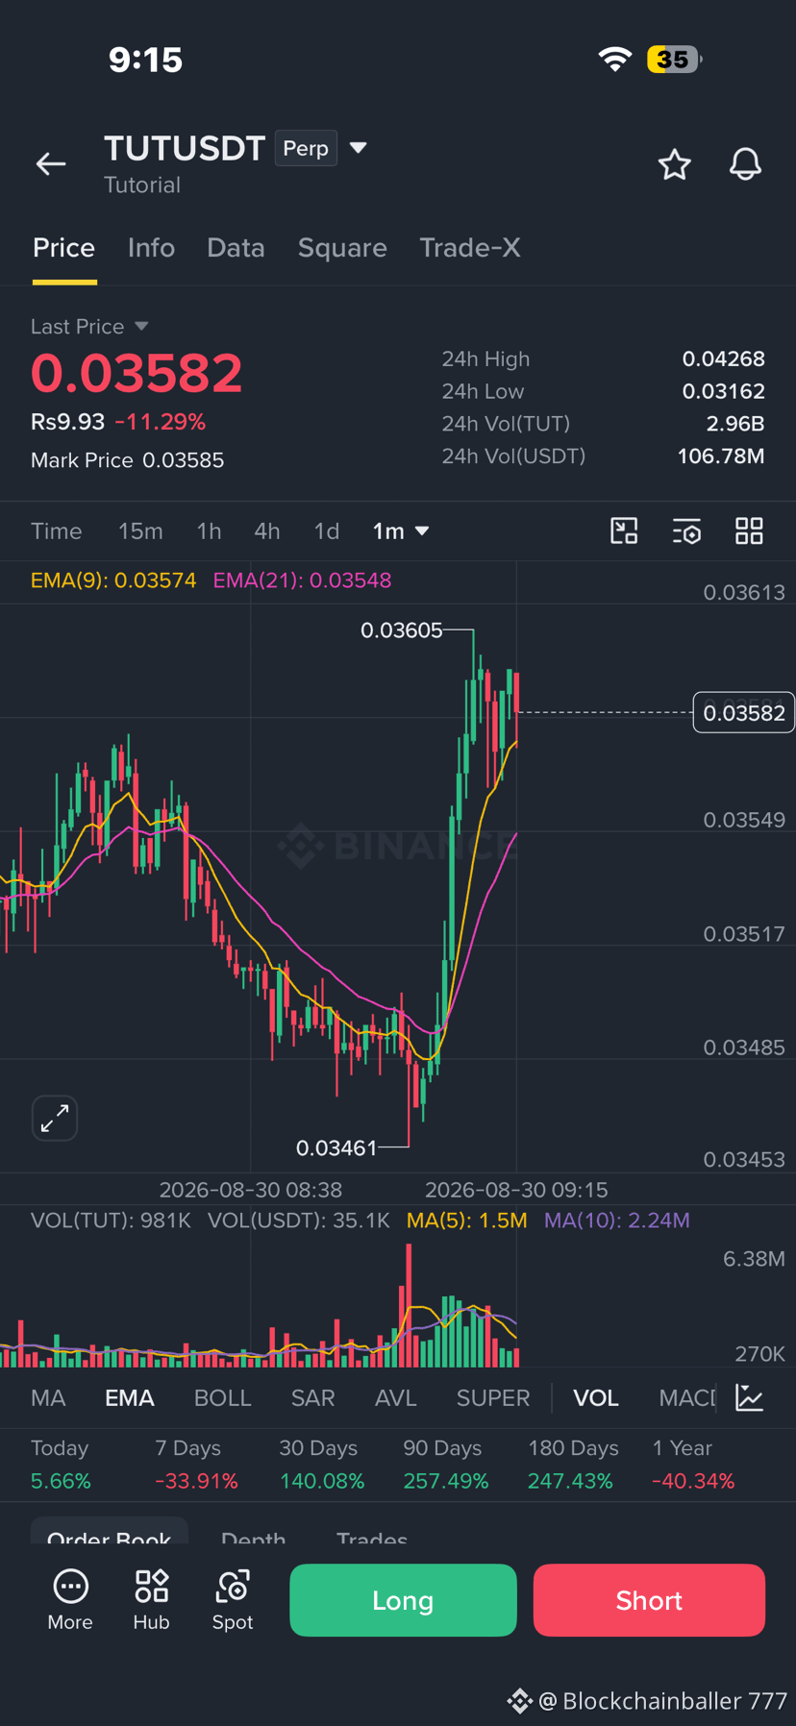Add TUTUSDT to favorites with the star
Viewport: 796px width, 1726px height.
675,164
